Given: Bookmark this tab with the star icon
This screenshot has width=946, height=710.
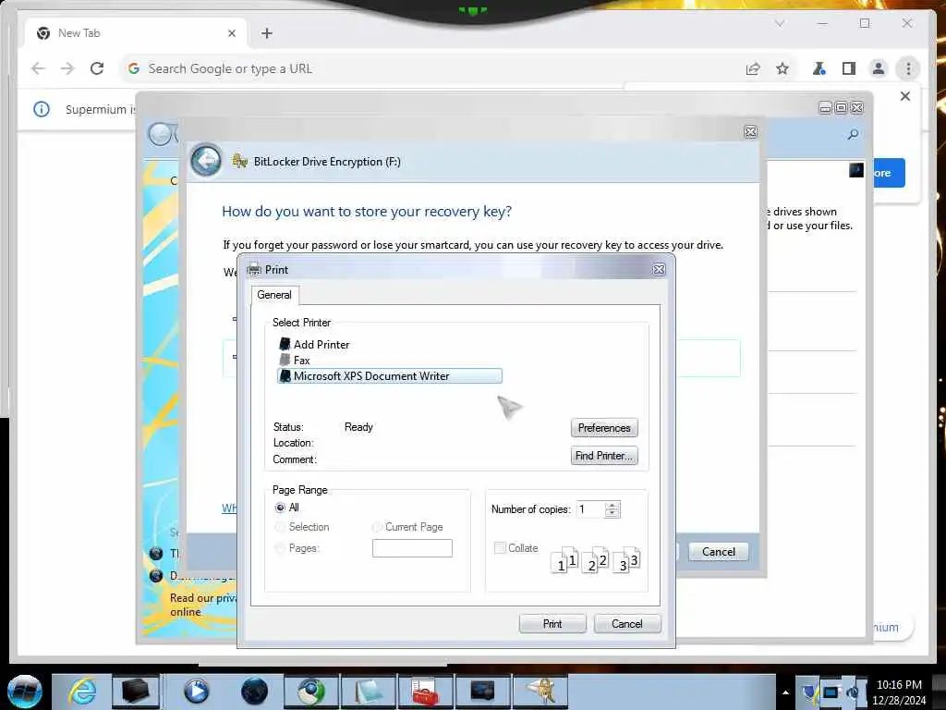Looking at the screenshot, I should tap(782, 68).
